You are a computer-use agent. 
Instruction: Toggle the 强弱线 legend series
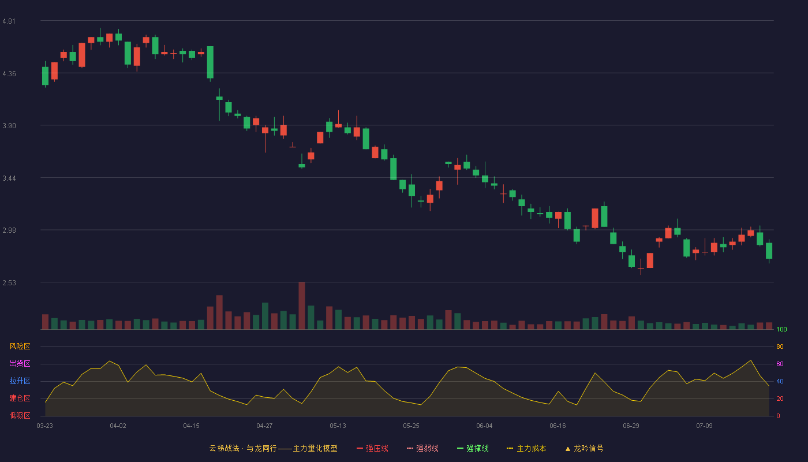[422, 448]
